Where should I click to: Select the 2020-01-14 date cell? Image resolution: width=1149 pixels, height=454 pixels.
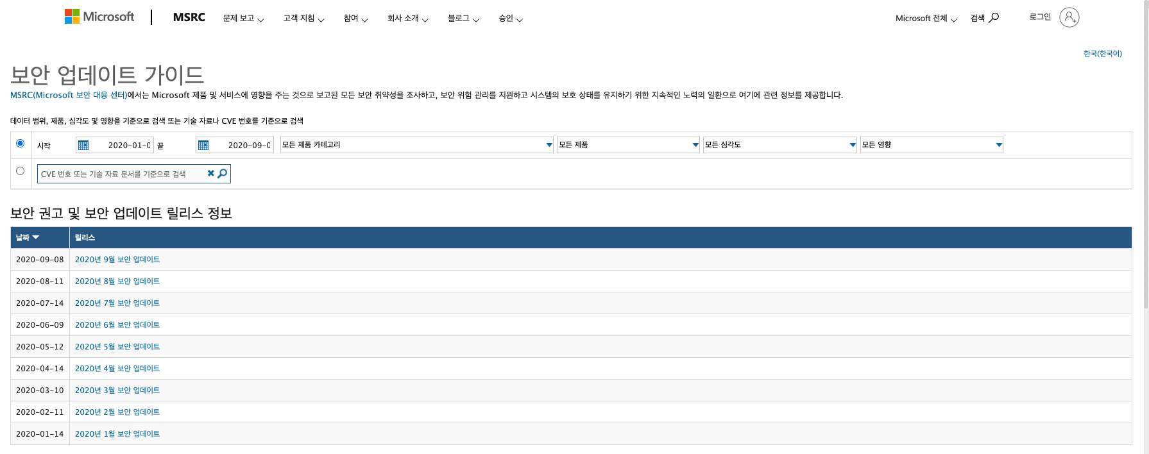(40, 433)
